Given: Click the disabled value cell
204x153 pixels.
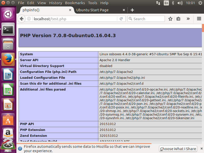Looking at the screenshot, I should point(150,66).
